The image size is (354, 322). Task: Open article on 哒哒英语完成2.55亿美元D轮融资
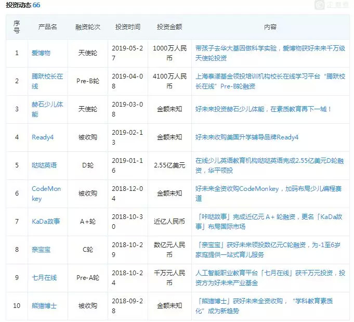tap(270, 165)
